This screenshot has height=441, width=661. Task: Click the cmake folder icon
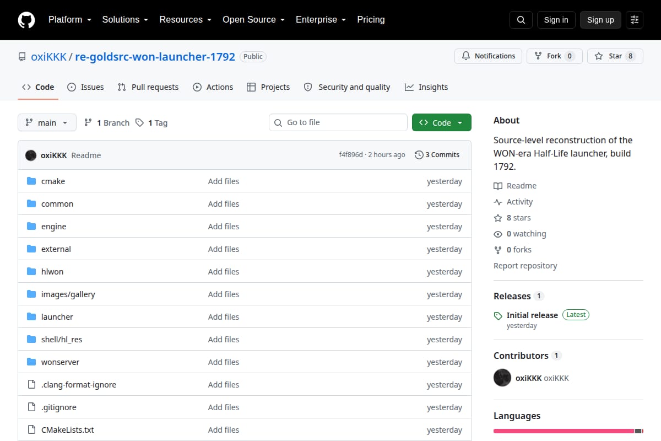pyautogui.click(x=31, y=181)
